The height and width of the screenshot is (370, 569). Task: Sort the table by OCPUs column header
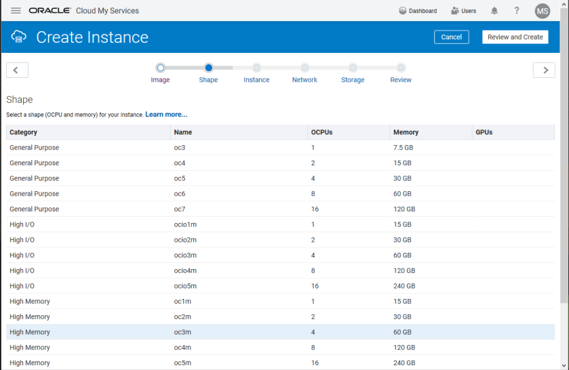point(321,132)
